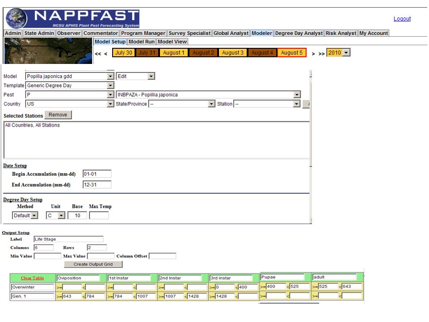Go to My Account tab
Screen dimensions: 429x322
click(374, 33)
